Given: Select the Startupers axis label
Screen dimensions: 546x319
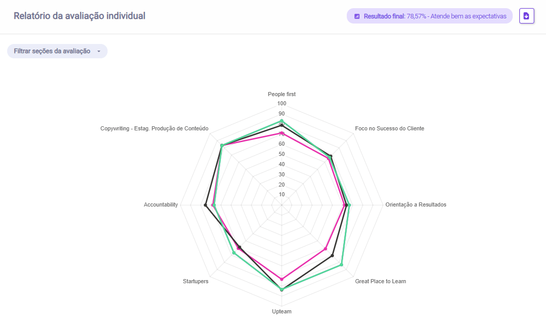Looking at the screenshot, I should (x=196, y=281).
